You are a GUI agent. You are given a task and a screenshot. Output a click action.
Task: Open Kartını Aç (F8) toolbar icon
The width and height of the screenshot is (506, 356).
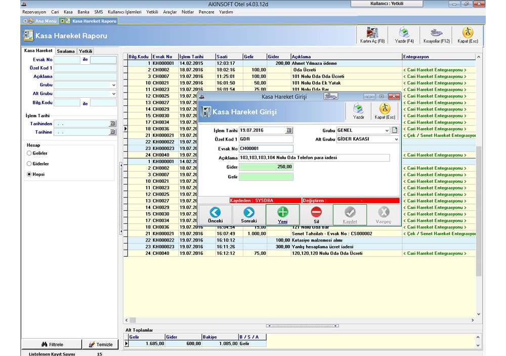(372, 35)
